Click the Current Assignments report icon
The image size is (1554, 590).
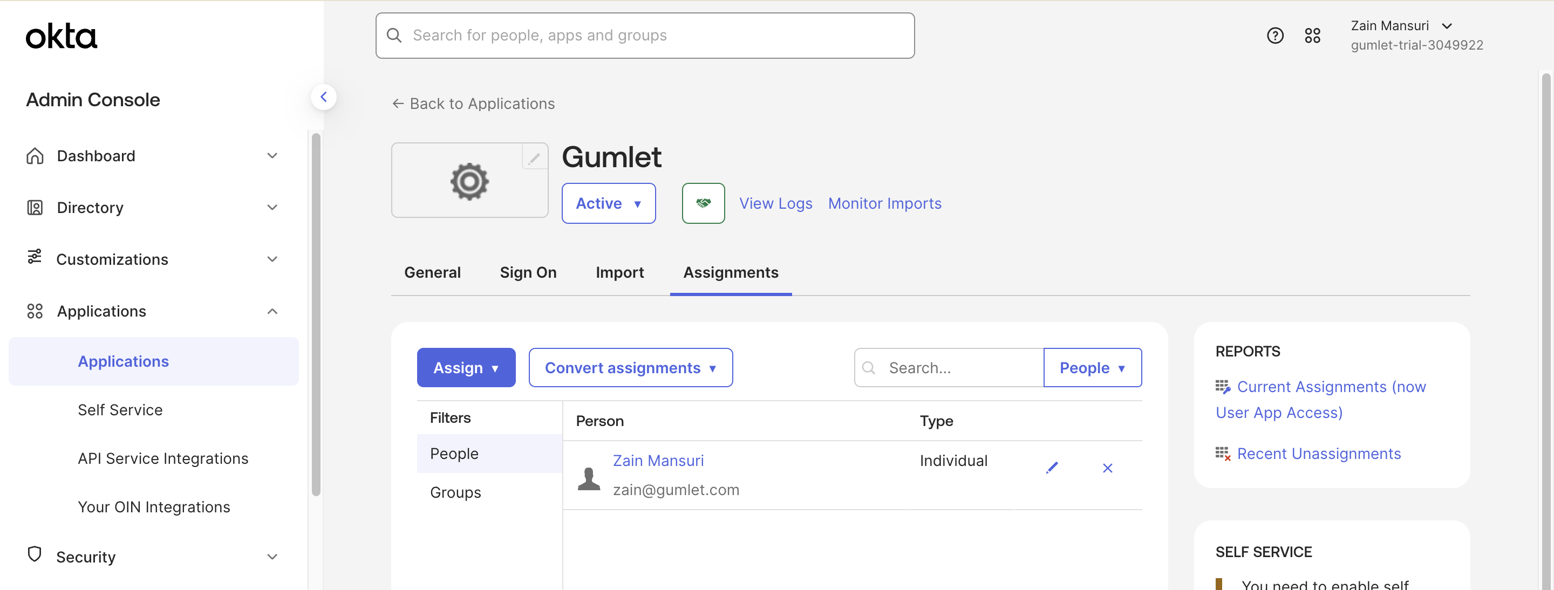[x=1223, y=386]
